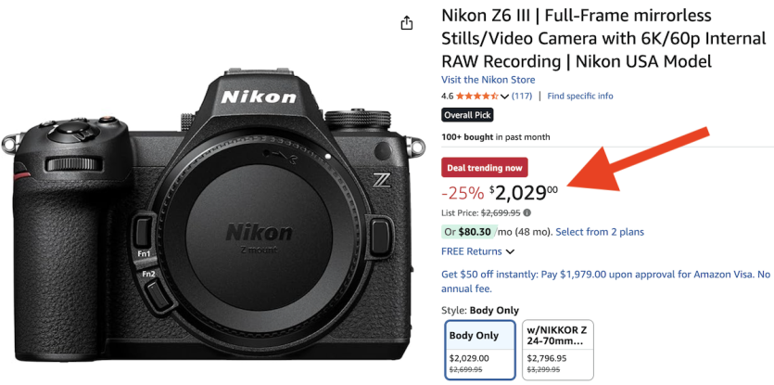
Task: Click the Overall Pick badge
Action: pyautogui.click(x=467, y=115)
